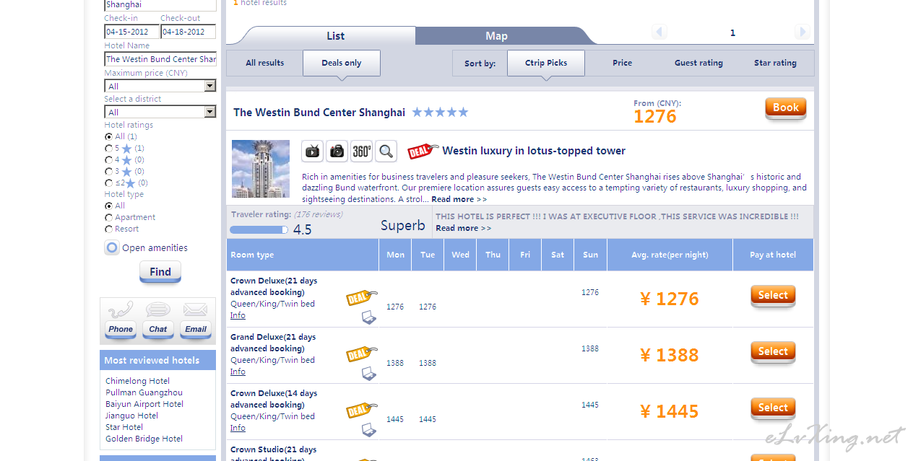Image resolution: width=913 pixels, height=461 pixels.
Task: Open the Select a district dropdown
Action: point(160,112)
